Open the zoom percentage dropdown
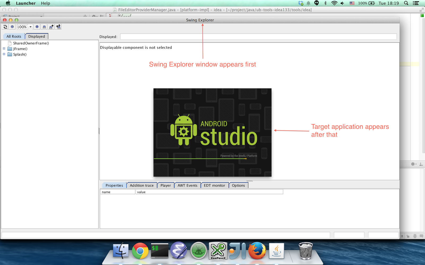 click(x=30, y=26)
